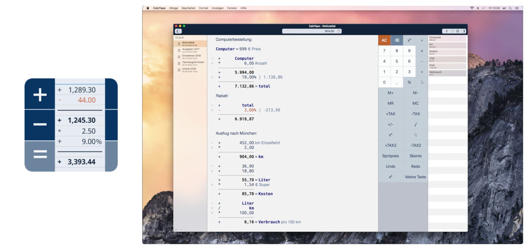Open the Notification Center list icon
The image size is (529, 250).
point(517,8)
